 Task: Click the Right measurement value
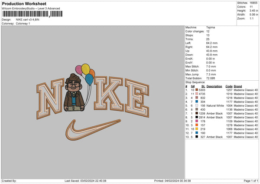212,47
